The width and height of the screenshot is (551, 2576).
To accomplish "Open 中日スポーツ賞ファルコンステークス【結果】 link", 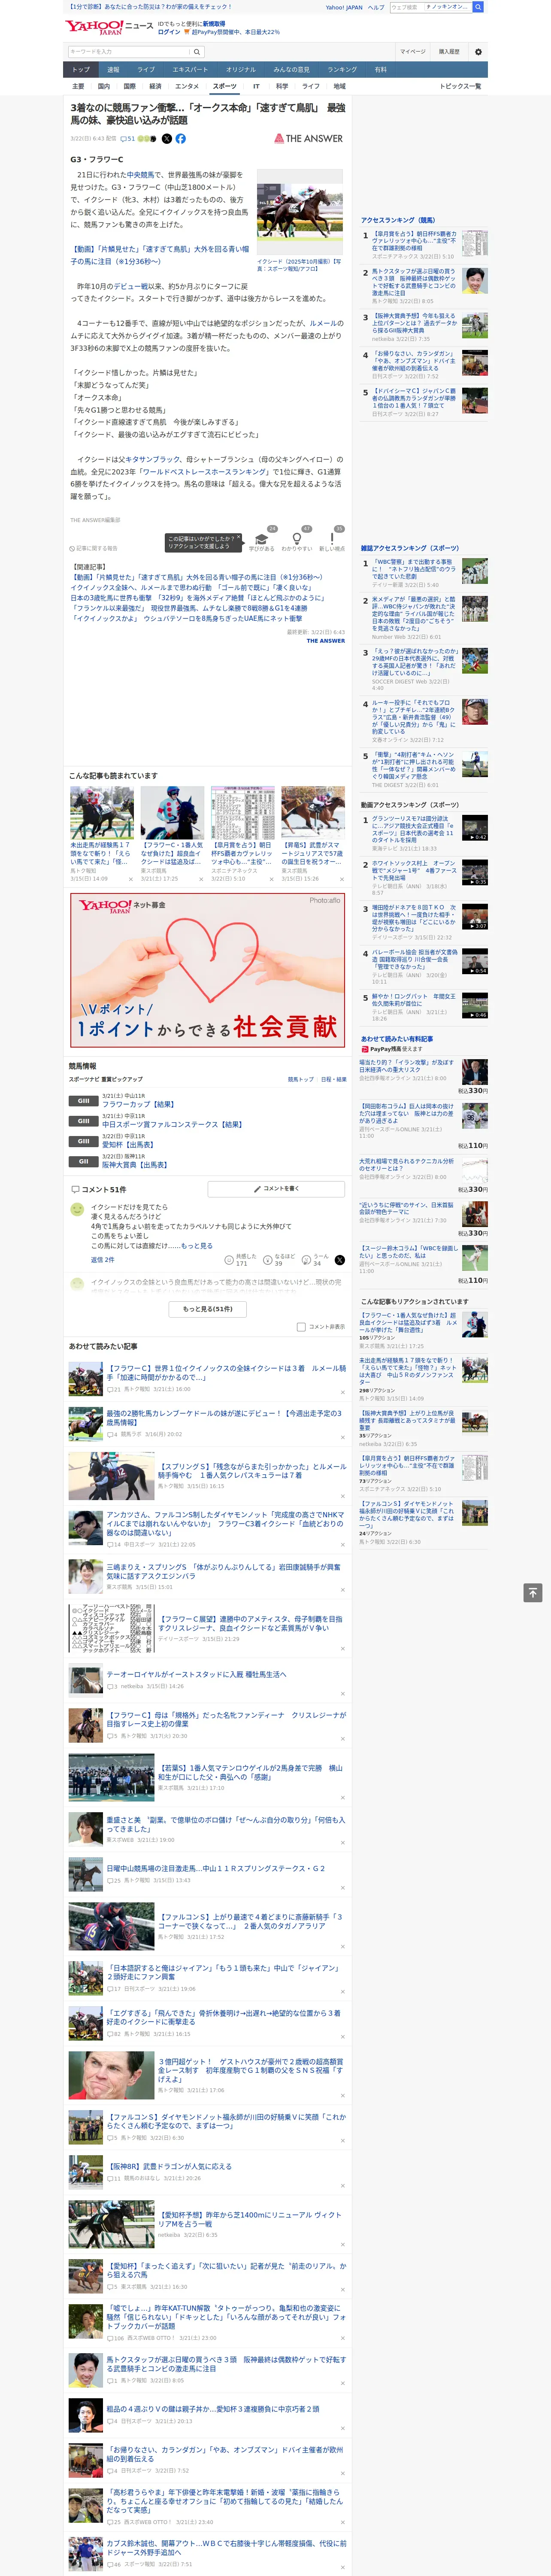I will [x=172, y=1125].
